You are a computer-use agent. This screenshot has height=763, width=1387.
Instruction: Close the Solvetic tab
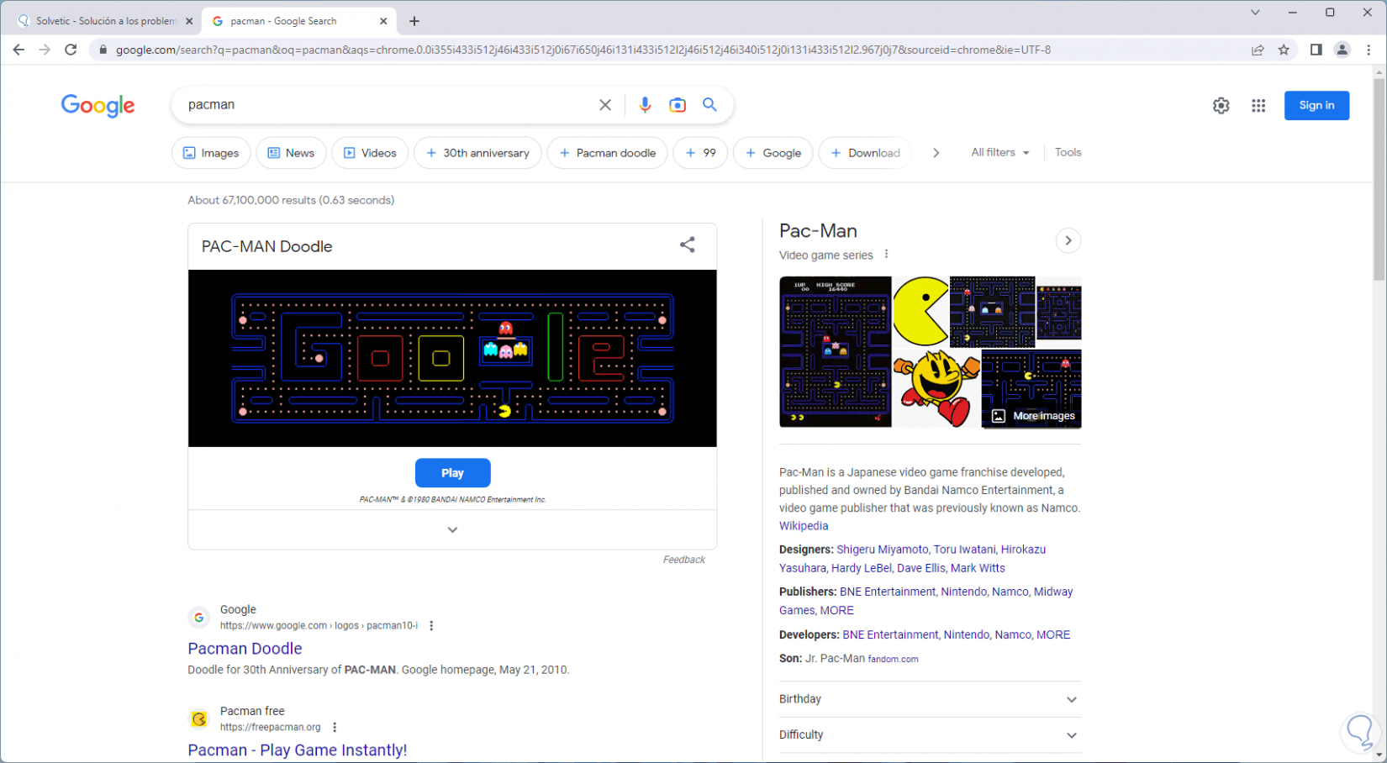point(189,21)
